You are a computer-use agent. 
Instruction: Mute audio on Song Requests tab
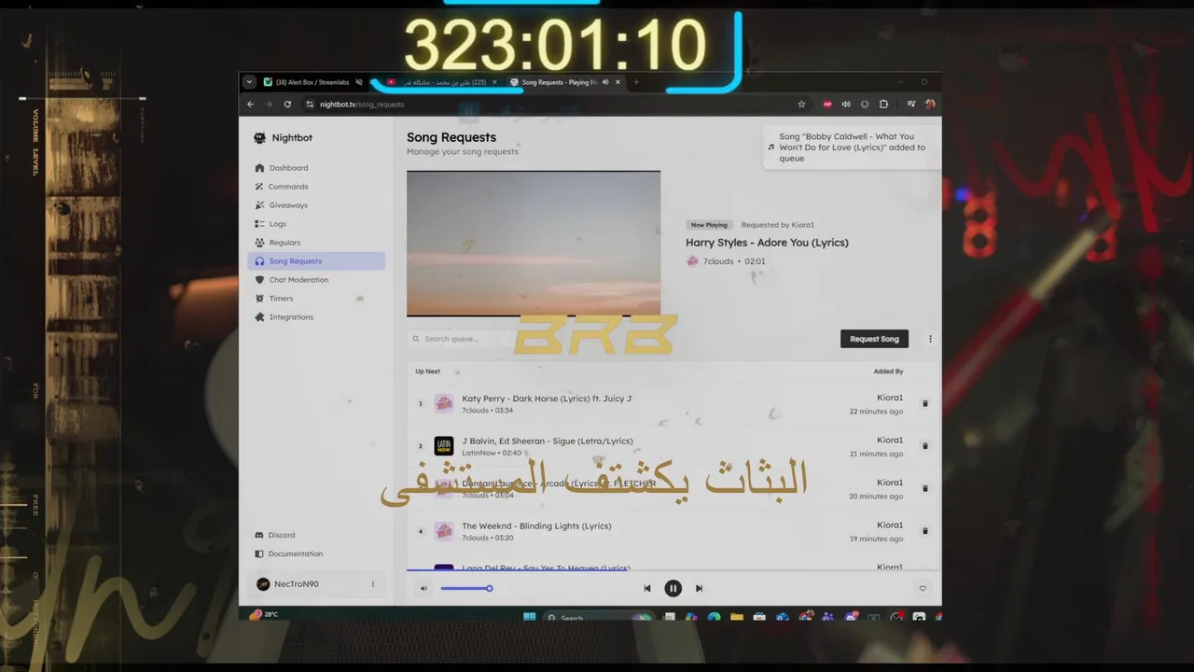(604, 82)
